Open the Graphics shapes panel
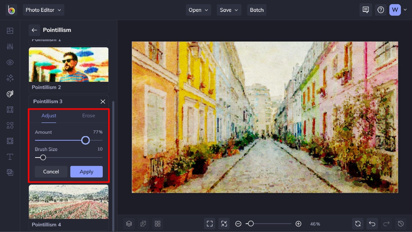412x232 pixels. 10,125
